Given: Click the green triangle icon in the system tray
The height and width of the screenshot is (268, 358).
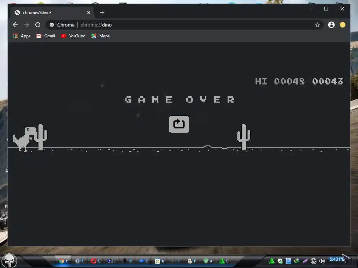Looking at the screenshot, I should [271, 261].
